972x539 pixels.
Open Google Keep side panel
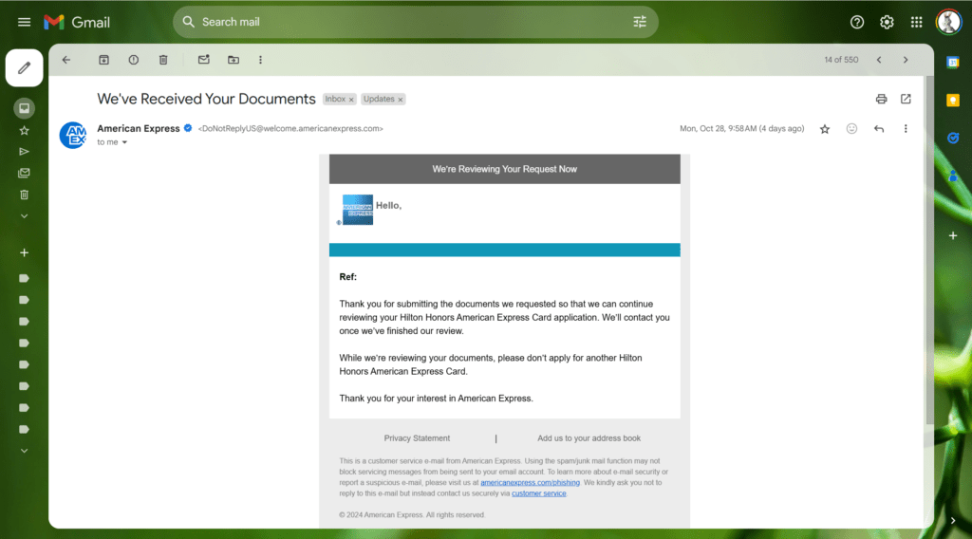[x=953, y=101]
